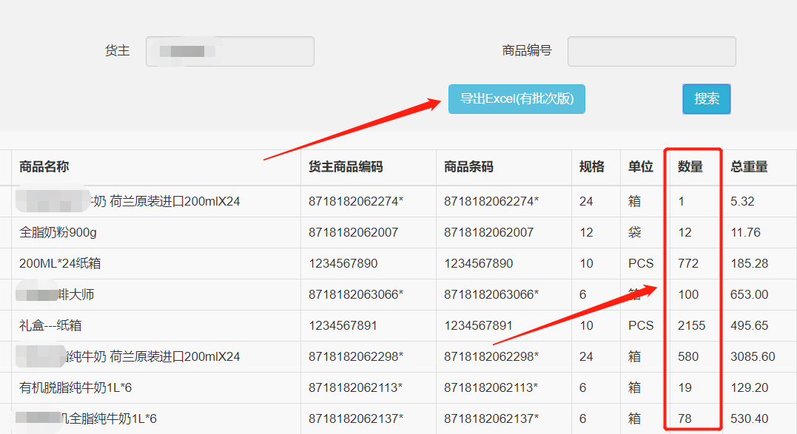Select the 货主商品编码 column header

click(346, 166)
